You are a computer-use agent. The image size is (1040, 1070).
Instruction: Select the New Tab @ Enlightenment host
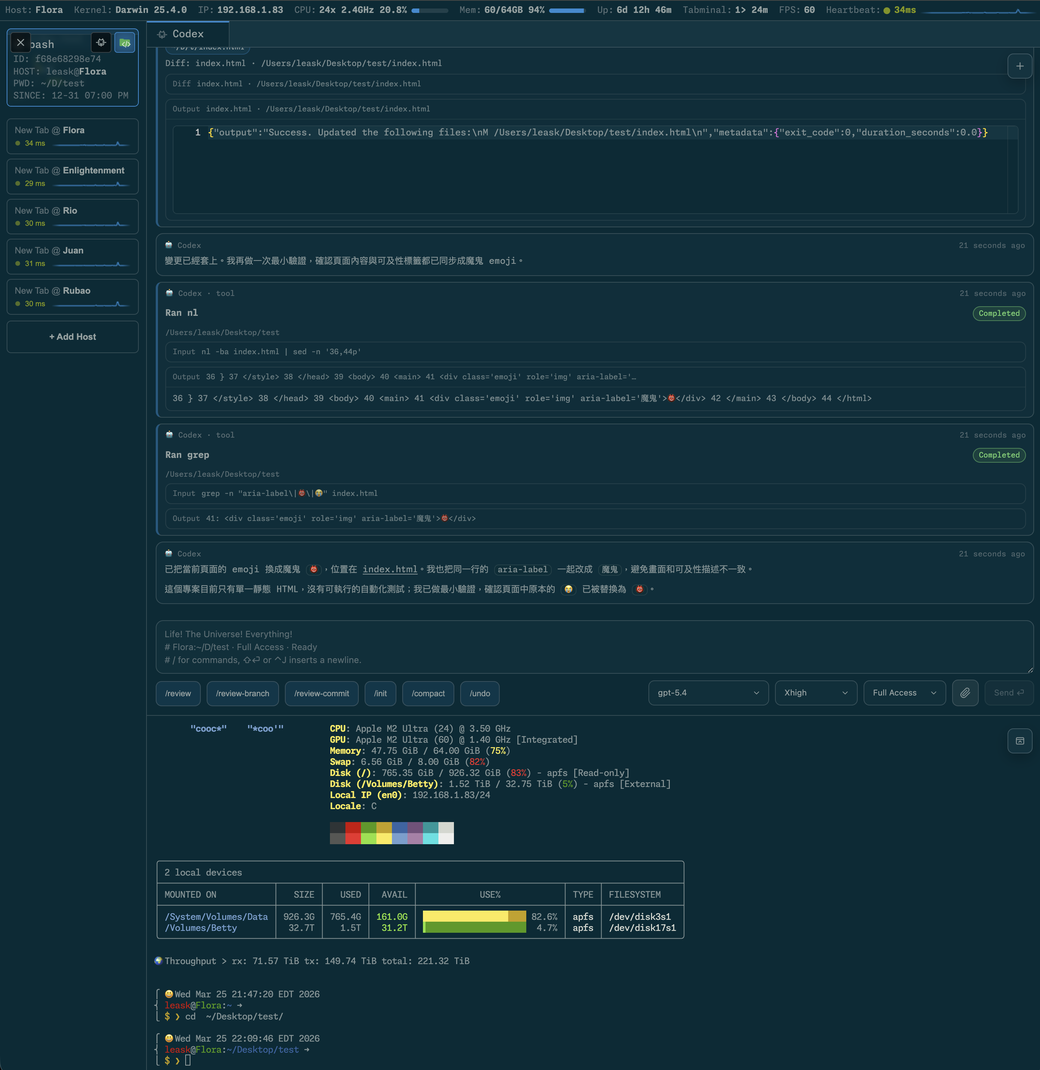[x=72, y=176]
